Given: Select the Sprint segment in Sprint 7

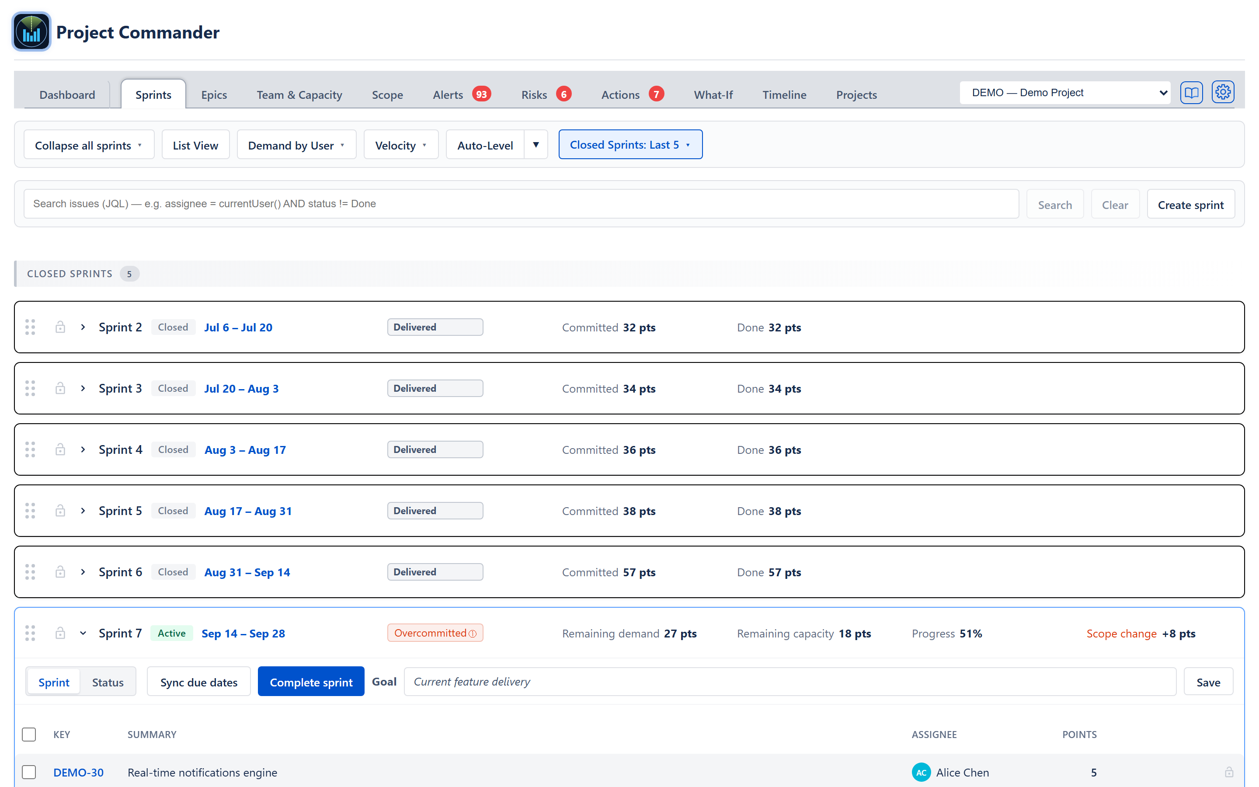Looking at the screenshot, I should point(54,682).
